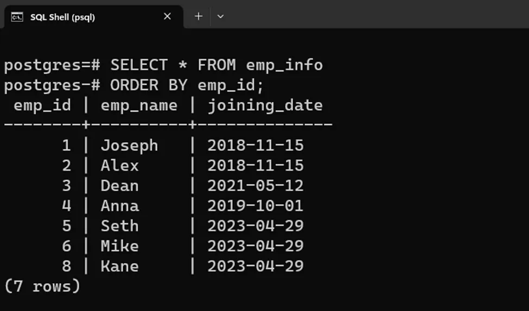The width and height of the screenshot is (529, 311).
Task: Click the emp_info table name in query
Action: 284,65
